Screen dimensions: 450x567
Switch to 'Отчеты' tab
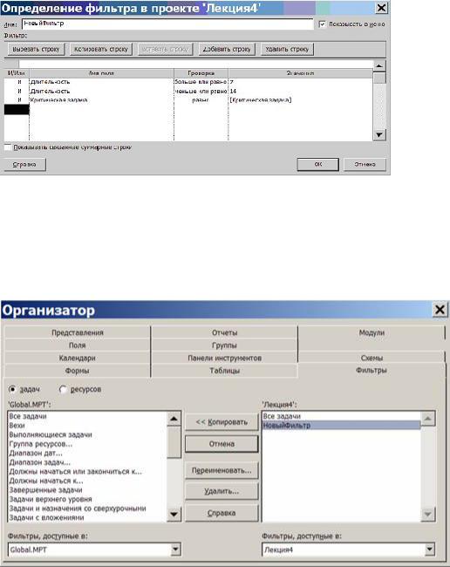tap(224, 332)
